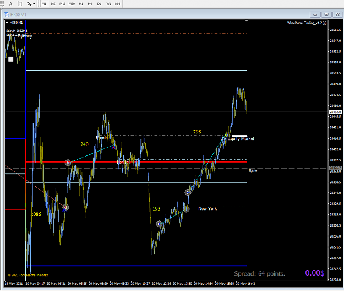Switch chart to the H1 timeframe
The height and width of the screenshot is (291, 344).
(81, 3)
